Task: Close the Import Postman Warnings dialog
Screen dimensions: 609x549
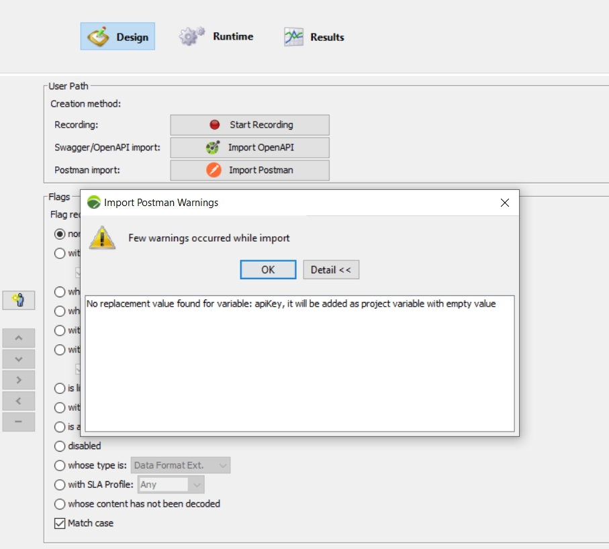Action: click(x=504, y=203)
